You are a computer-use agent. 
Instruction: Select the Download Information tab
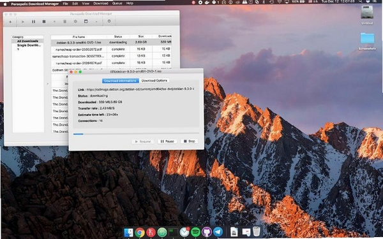click(120, 81)
